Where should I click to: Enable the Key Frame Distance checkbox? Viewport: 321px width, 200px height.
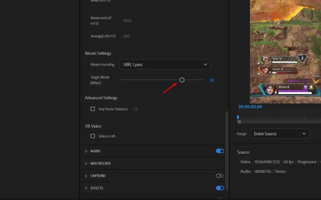(93, 109)
